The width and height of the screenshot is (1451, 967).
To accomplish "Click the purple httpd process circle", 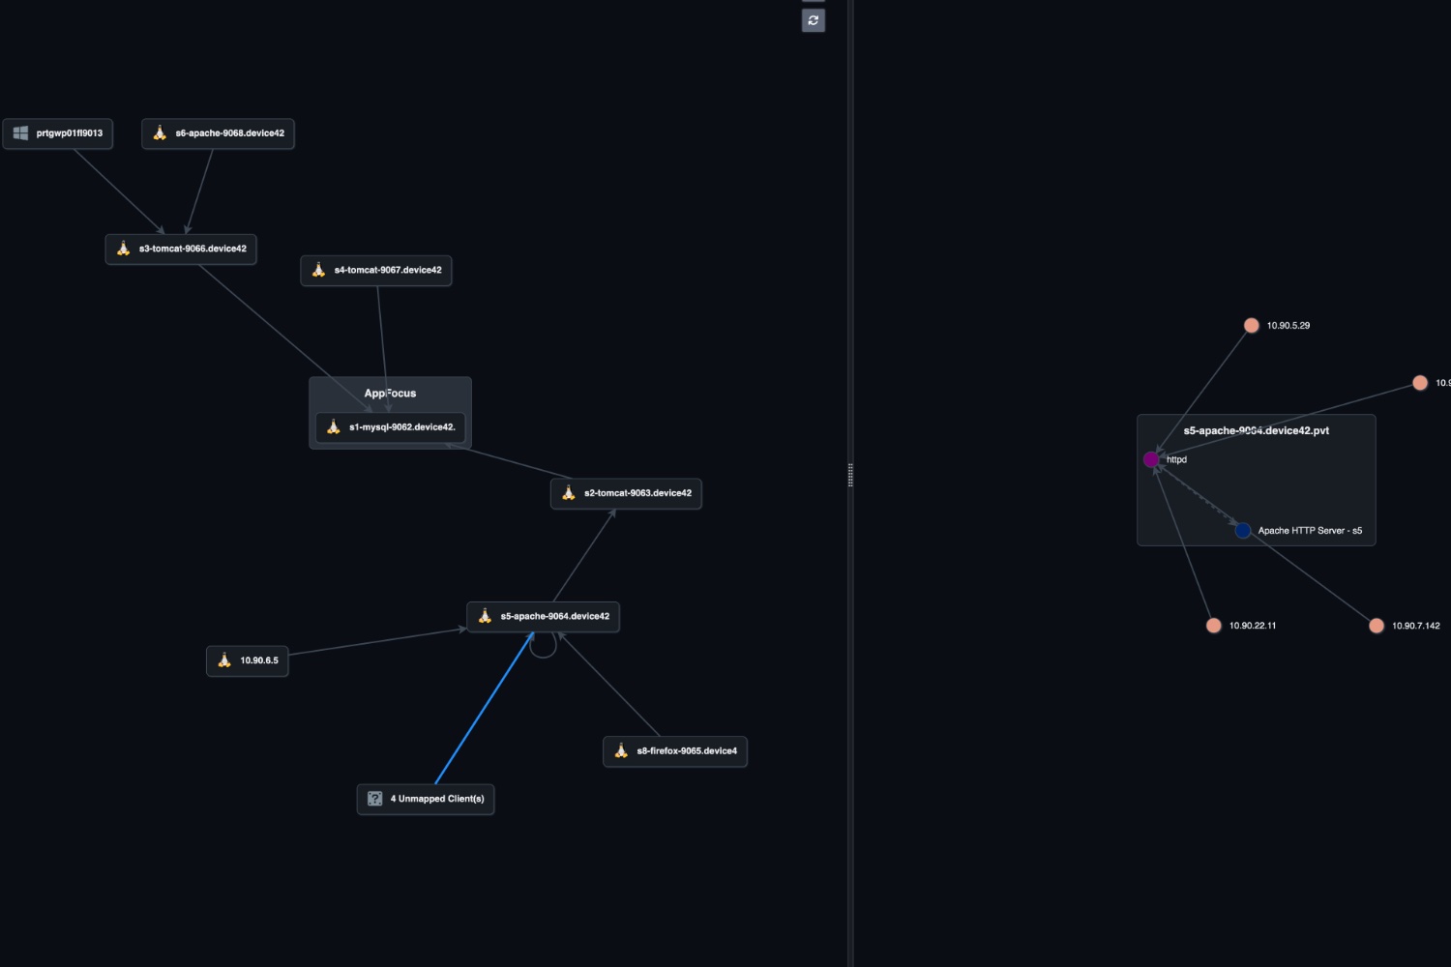I will tap(1151, 459).
